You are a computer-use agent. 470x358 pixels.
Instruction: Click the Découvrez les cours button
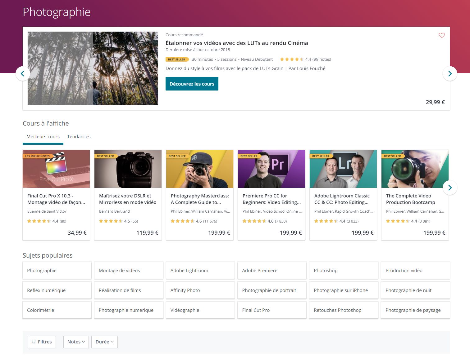(x=192, y=84)
